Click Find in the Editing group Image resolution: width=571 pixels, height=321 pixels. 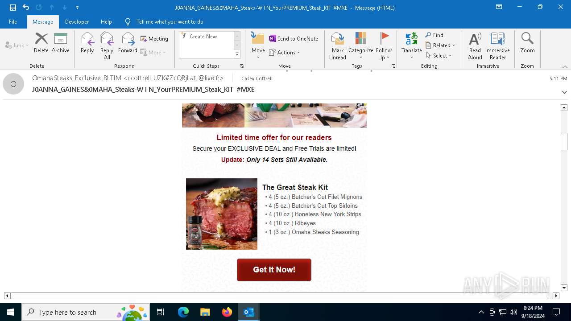tap(434, 35)
